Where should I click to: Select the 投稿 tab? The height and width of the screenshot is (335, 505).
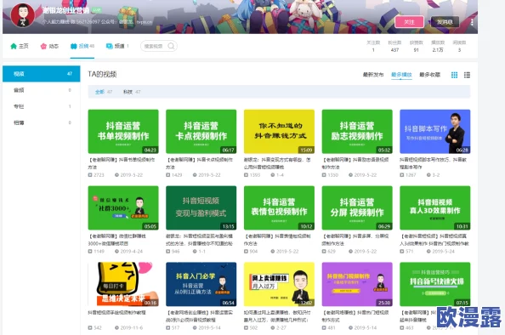(x=82, y=46)
